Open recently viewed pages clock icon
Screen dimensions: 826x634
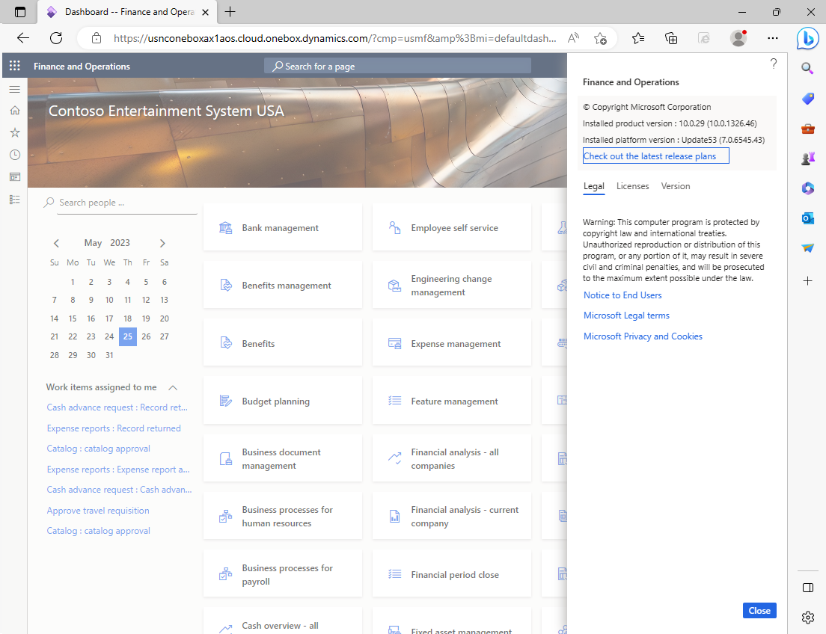point(14,155)
